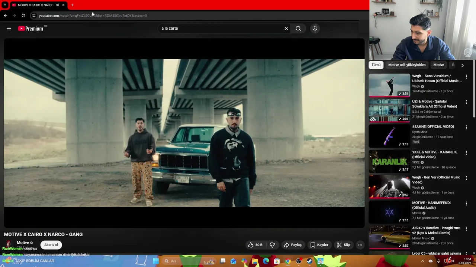Open the YouTube guide hamburger menu

[9, 29]
